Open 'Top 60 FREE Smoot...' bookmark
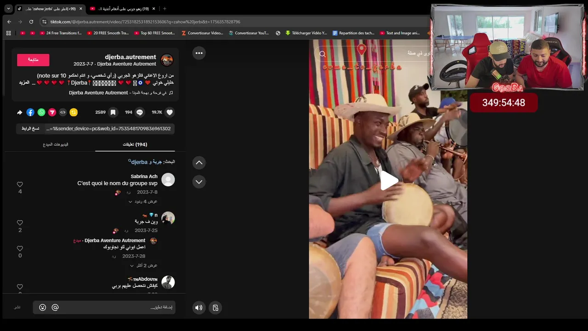The image size is (588, 331). 154,33
